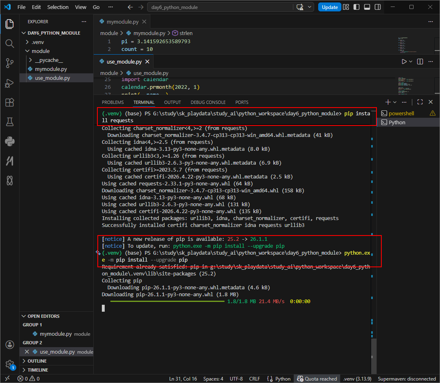Screen dimensions: 440x383
Task: Open the Search view in activity bar
Action: click(9, 44)
